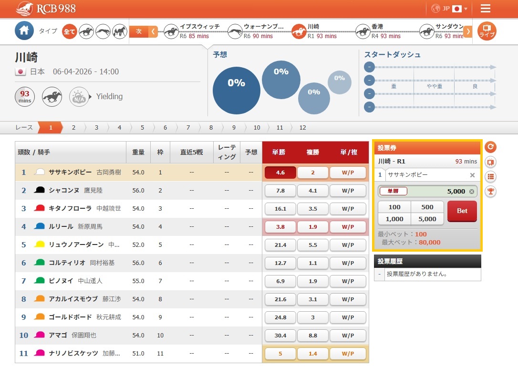Open the live stream monitor icon

(x=490, y=162)
